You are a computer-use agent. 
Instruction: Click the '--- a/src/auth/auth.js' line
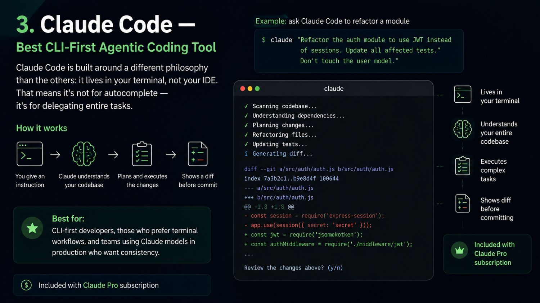point(279,188)
